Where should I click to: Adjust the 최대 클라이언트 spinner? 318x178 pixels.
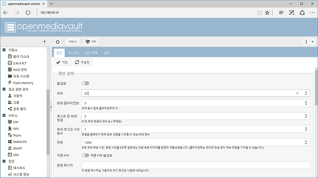tap(306, 103)
